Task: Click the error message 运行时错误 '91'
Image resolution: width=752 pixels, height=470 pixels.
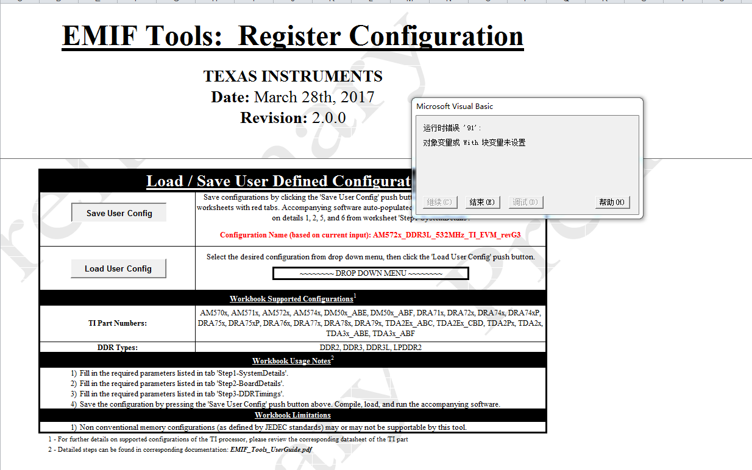Action: coord(453,128)
